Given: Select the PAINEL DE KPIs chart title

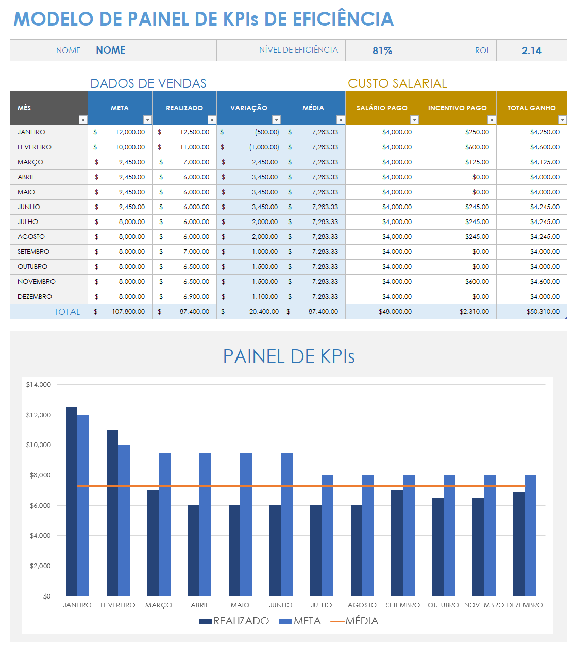Looking at the screenshot, I should coord(289,356).
